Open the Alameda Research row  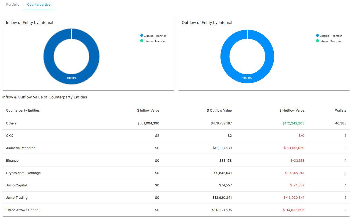click(x=176, y=148)
